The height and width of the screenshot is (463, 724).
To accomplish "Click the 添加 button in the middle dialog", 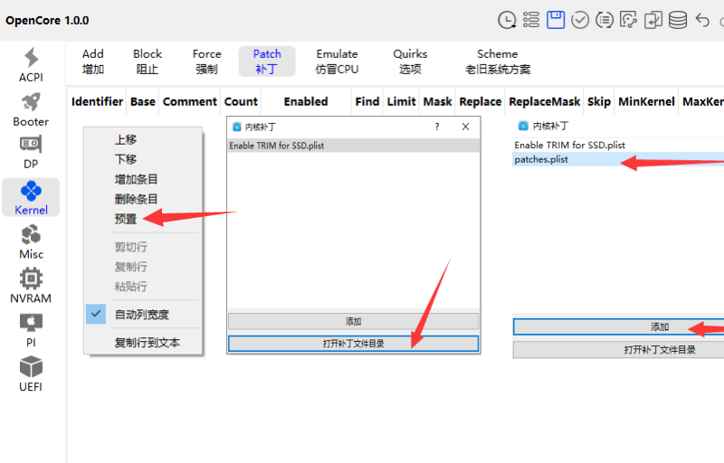I will [x=353, y=321].
